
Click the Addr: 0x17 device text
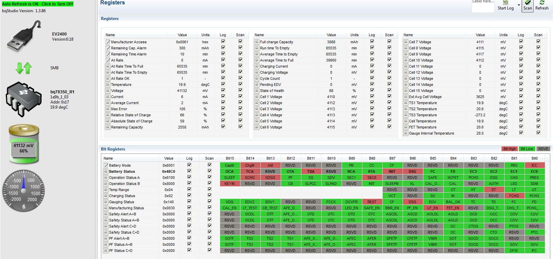click(60, 102)
